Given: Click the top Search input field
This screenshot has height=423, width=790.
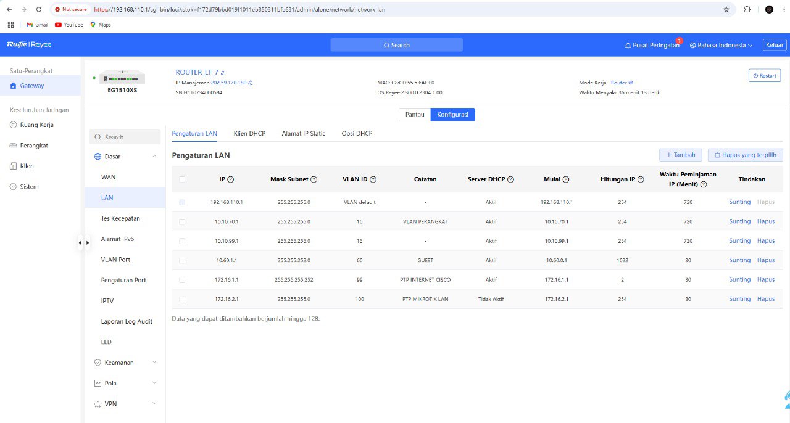Looking at the screenshot, I should pyautogui.click(x=396, y=45).
